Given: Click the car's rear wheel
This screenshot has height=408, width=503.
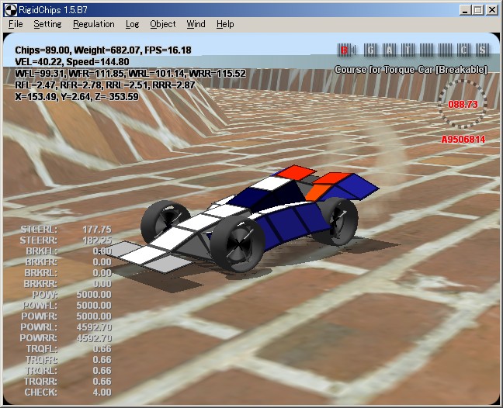Looking at the screenshot, I should 336,221.
